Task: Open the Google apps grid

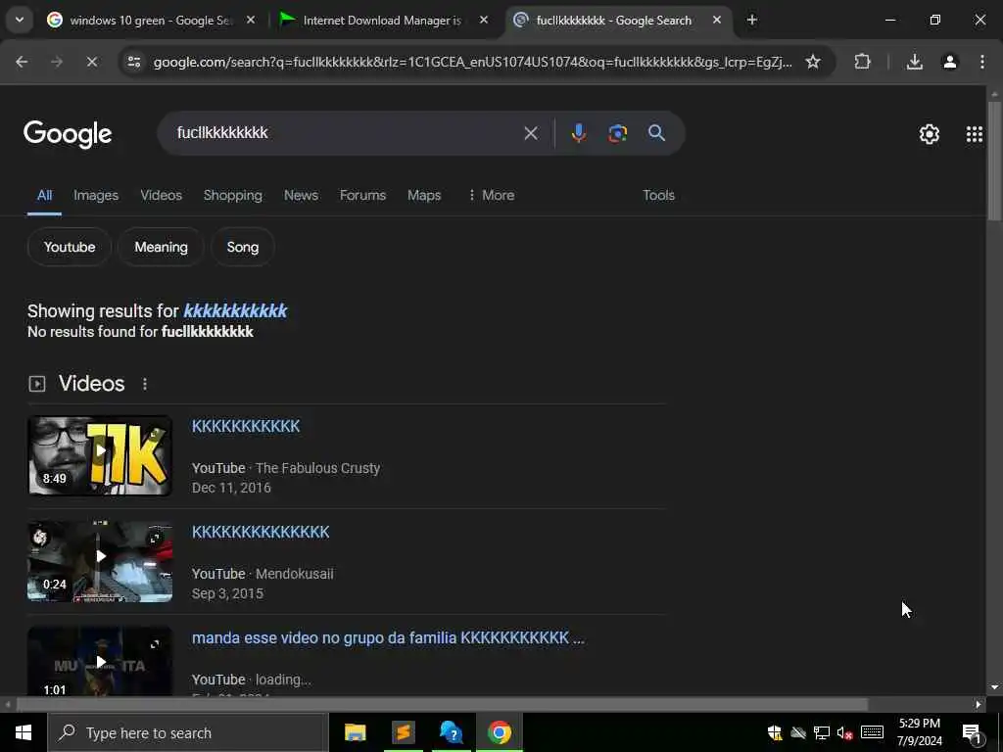Action: 975,134
